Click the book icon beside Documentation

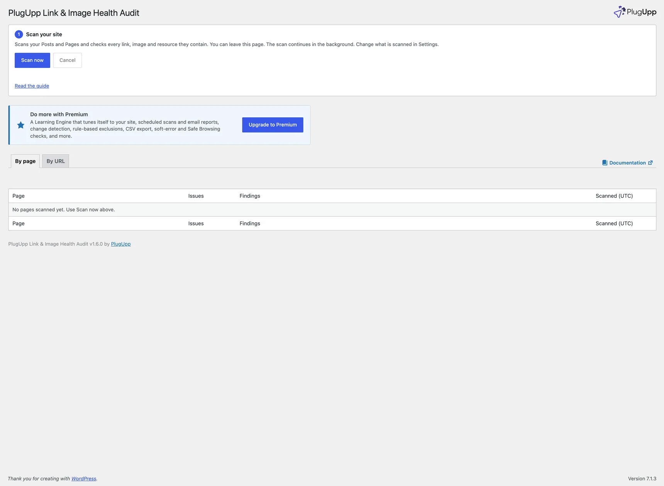point(605,163)
